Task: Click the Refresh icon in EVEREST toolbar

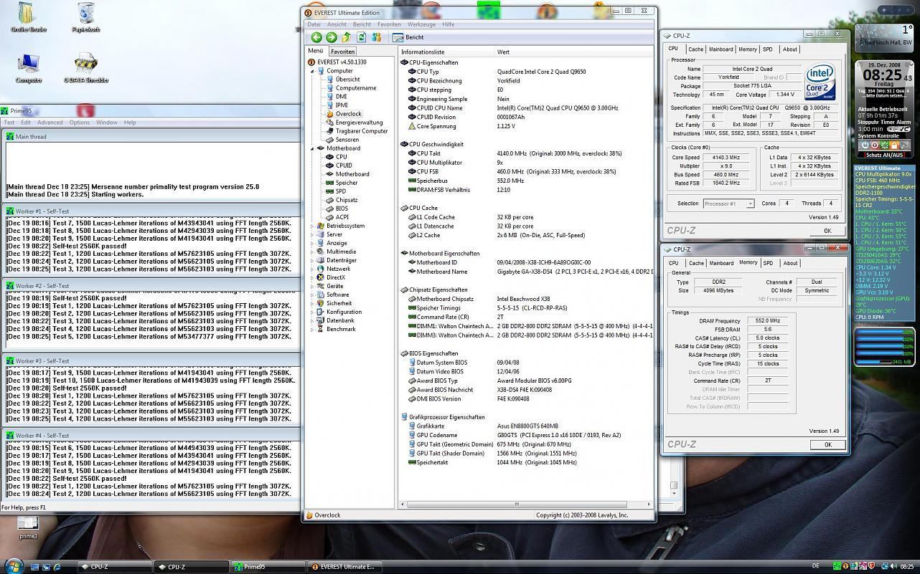Action: (362, 37)
